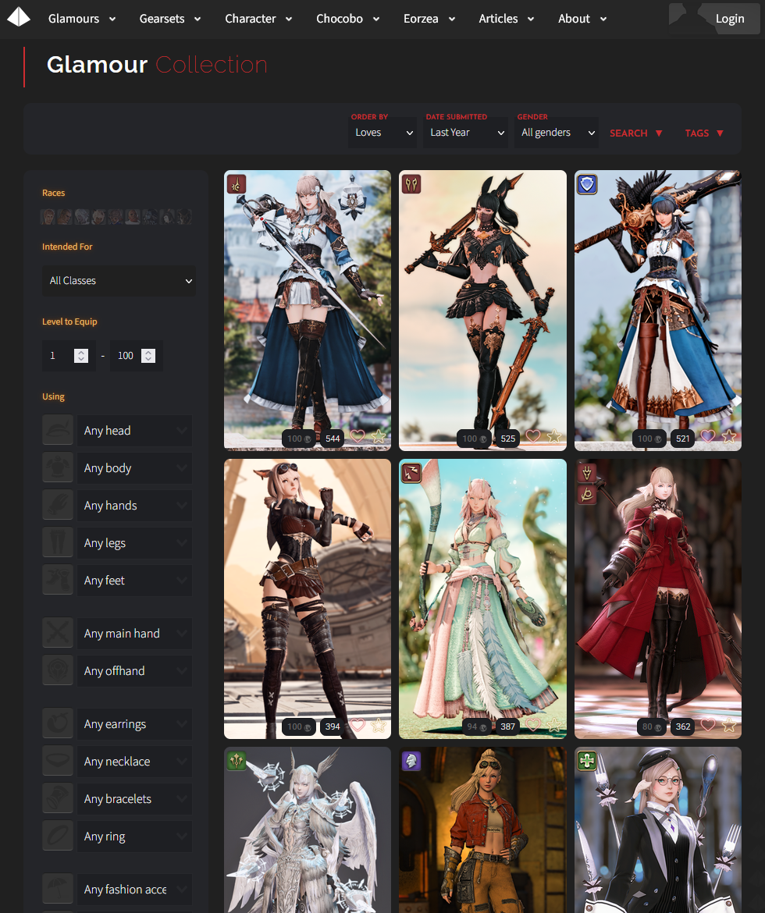This screenshot has width=765, height=913.
Task: Click the Eorzea Collection diamond logo
Action: coord(19,17)
